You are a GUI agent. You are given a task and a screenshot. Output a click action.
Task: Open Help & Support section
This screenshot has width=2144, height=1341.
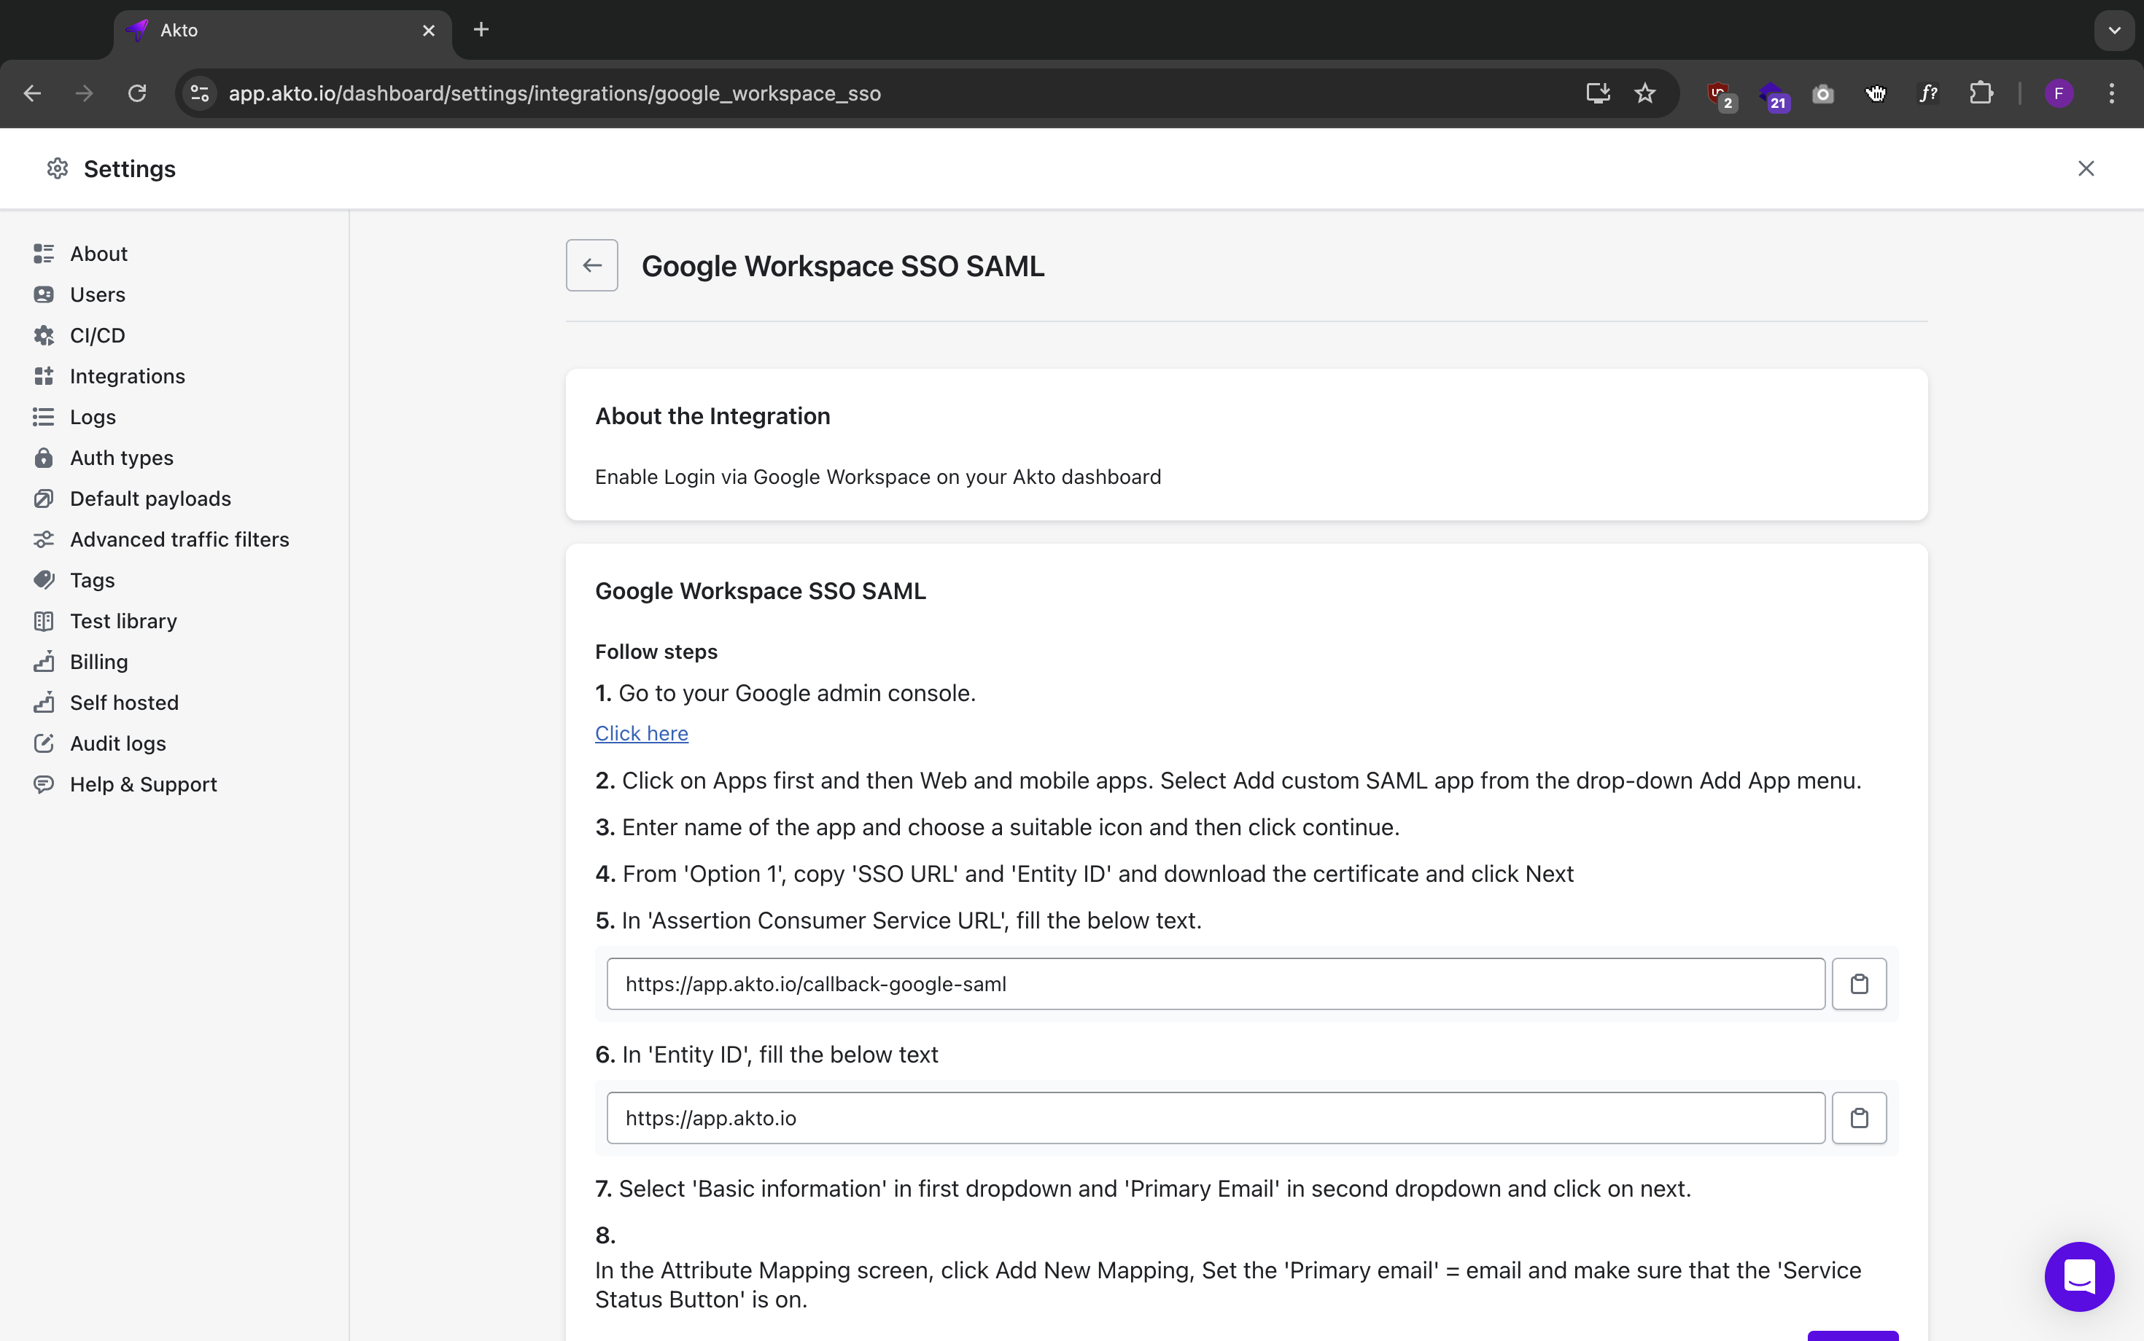[143, 784]
